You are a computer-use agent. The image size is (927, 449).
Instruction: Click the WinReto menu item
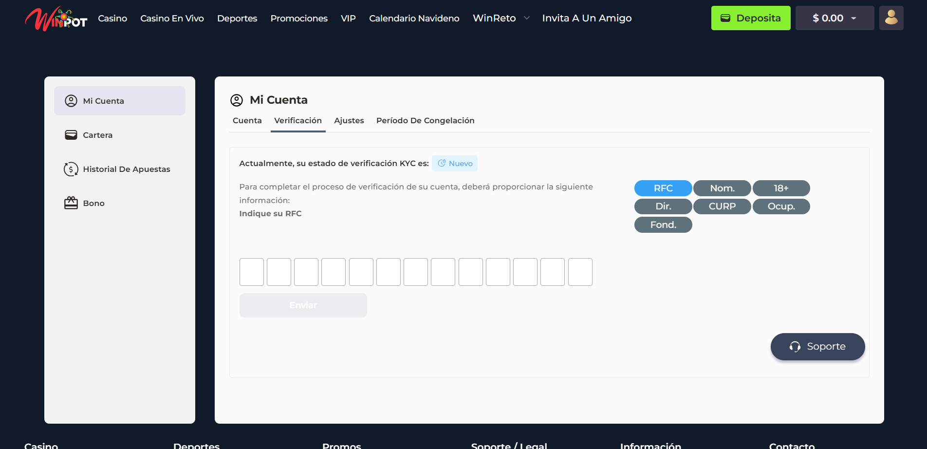tap(494, 19)
